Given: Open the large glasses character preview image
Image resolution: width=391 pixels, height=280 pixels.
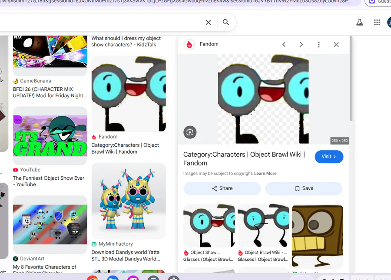Looking at the screenshot, I should click(263, 99).
